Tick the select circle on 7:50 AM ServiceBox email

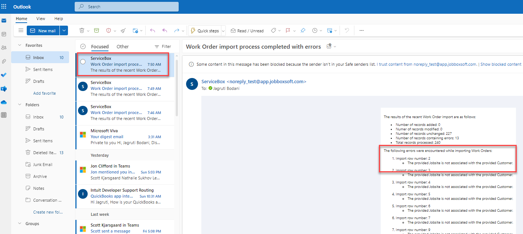point(83,62)
